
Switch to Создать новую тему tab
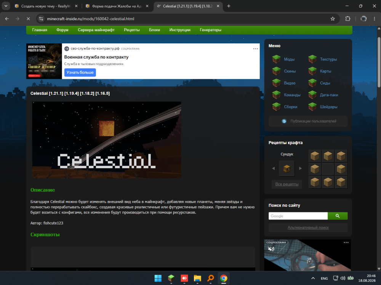pyautogui.click(x=45, y=6)
